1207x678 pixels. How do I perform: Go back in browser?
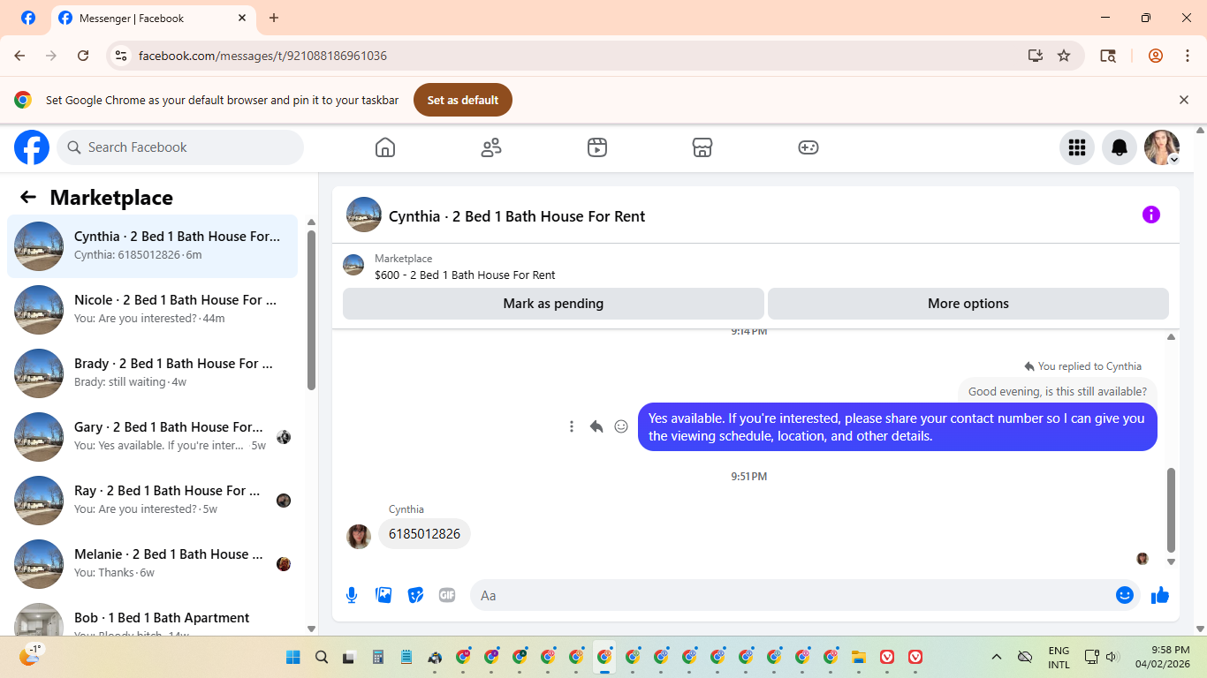point(20,56)
